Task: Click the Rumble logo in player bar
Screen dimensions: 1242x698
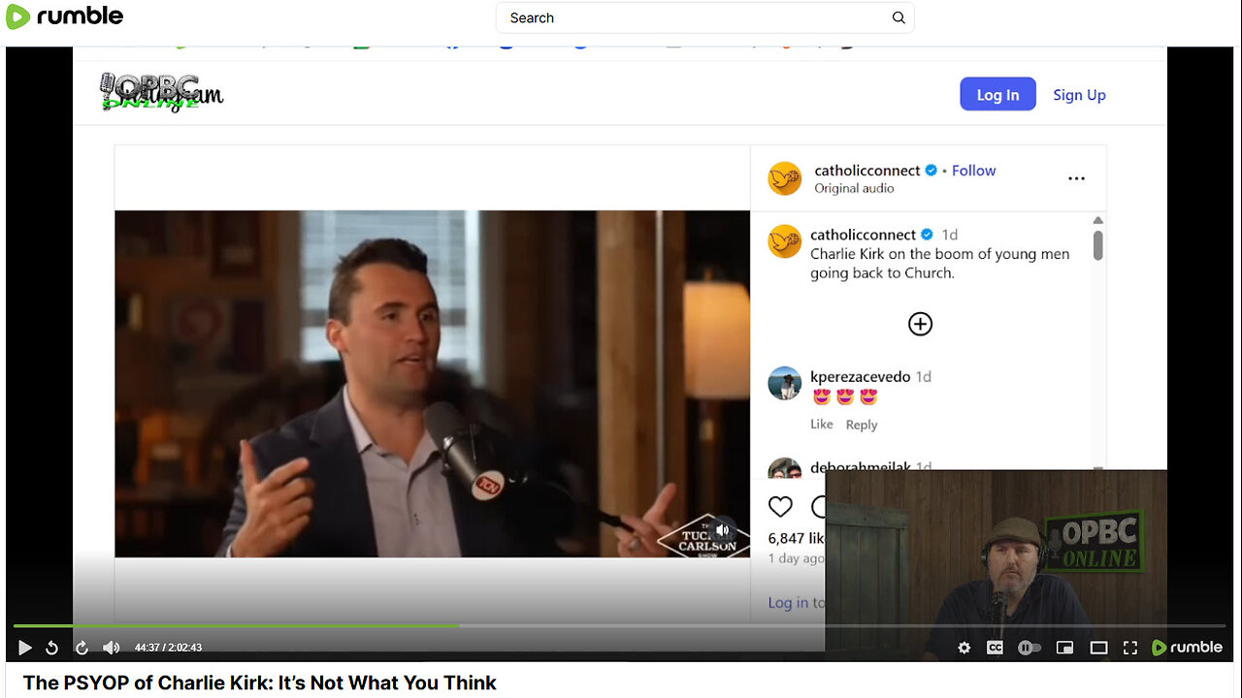Action: pos(1187,648)
